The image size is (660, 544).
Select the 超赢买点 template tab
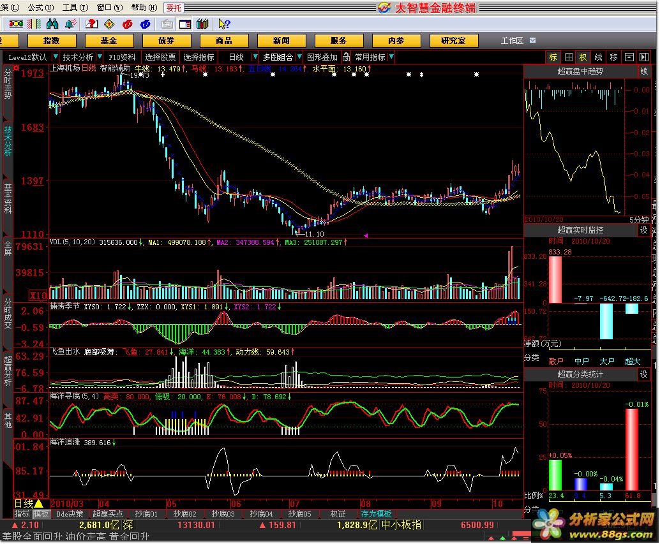point(108,514)
